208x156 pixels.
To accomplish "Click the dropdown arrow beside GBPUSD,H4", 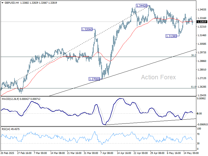I will tap(3, 3).
